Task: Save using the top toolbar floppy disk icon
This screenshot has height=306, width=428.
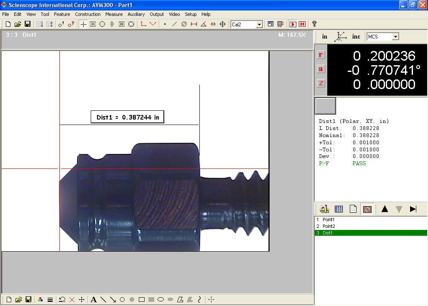Action: click(x=28, y=24)
